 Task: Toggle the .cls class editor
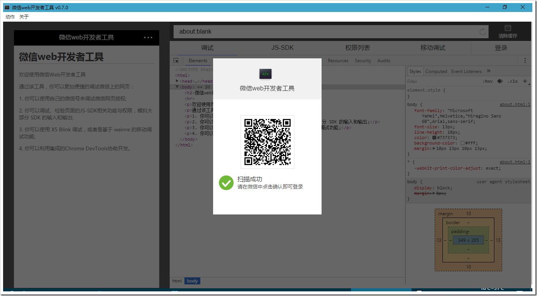click(513, 81)
